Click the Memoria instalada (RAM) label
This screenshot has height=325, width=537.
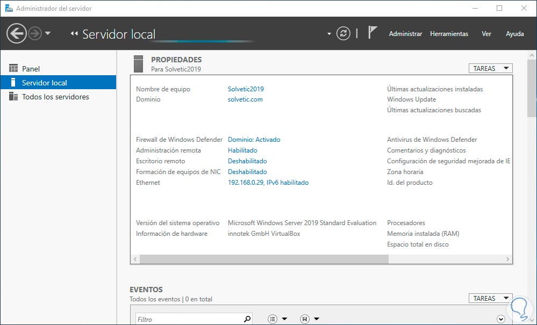click(423, 234)
